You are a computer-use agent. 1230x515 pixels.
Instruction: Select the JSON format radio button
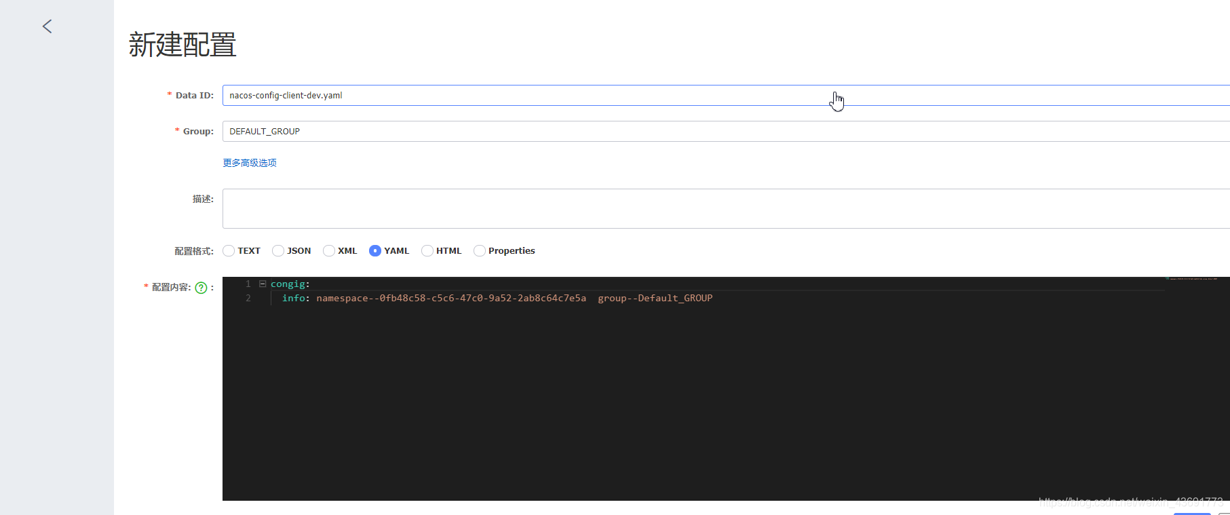point(278,251)
